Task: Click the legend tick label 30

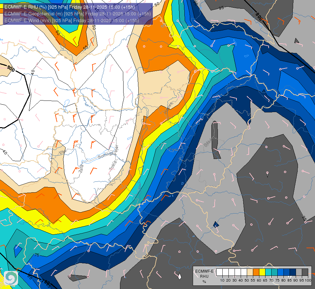Action: click(235, 280)
